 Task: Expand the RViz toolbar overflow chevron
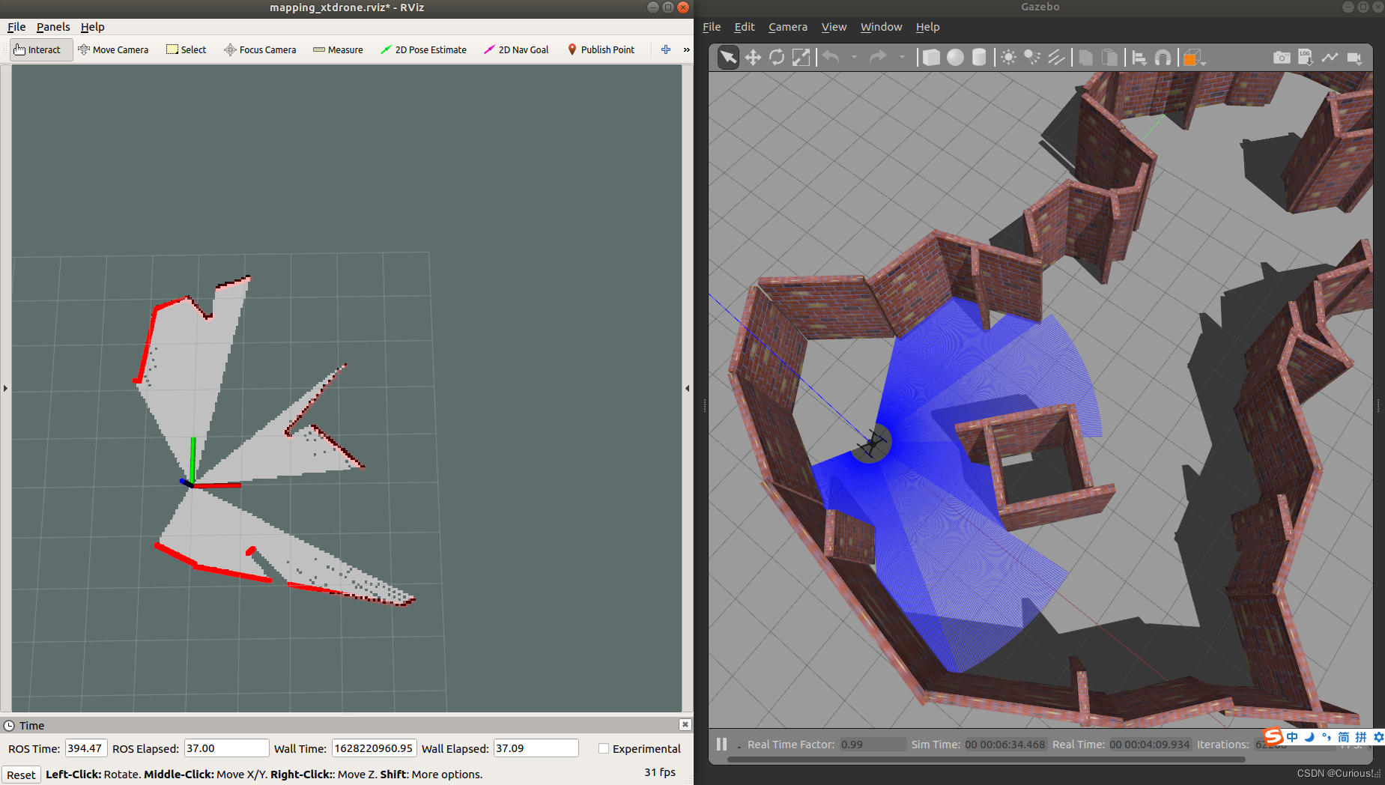tap(686, 49)
